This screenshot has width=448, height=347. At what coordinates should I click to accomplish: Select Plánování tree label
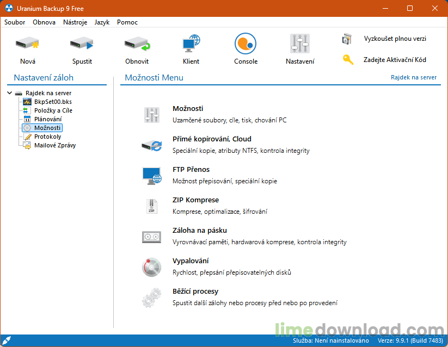48,119
